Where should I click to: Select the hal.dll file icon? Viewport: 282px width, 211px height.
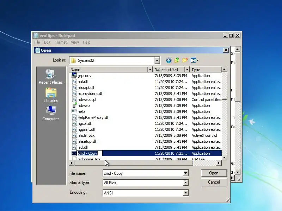74,82
